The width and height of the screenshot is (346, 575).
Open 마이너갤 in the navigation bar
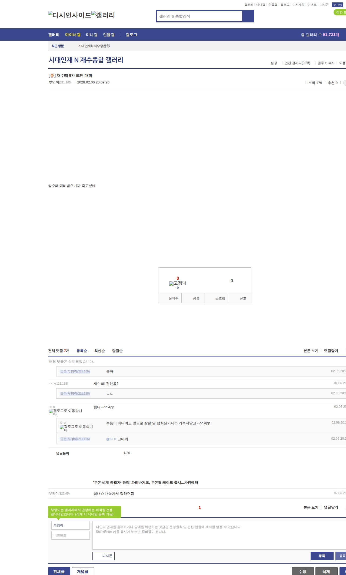click(73, 35)
